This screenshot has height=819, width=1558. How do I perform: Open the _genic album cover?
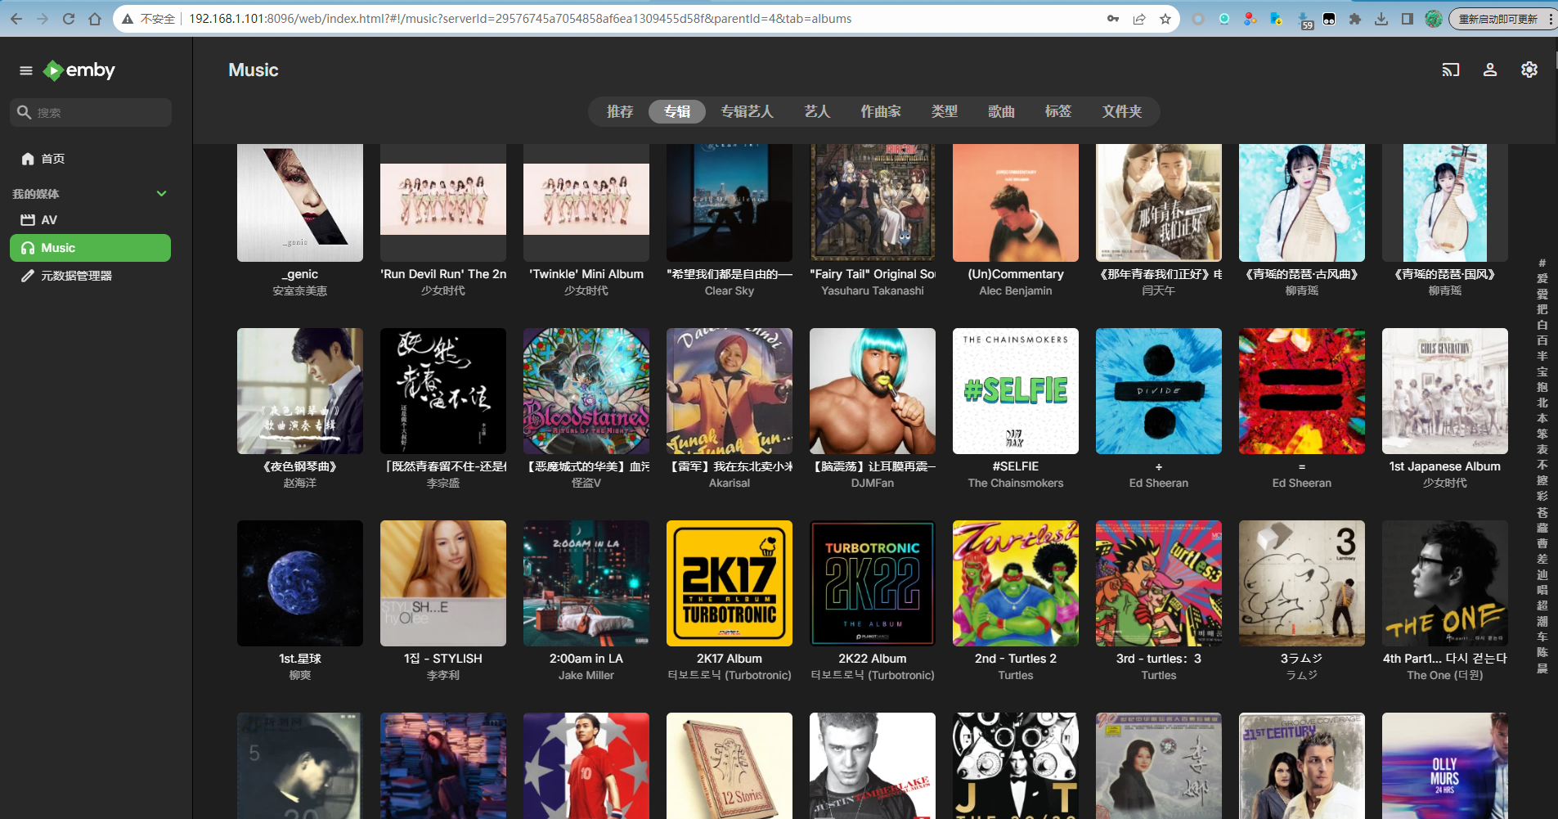(x=300, y=203)
